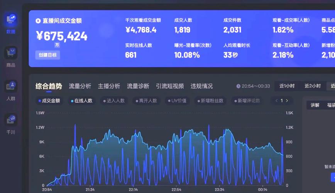The height and width of the screenshot is (193, 335).
Task: Click the 观看-互动率 value 2.18%
Action: pyautogui.click(x=283, y=55)
